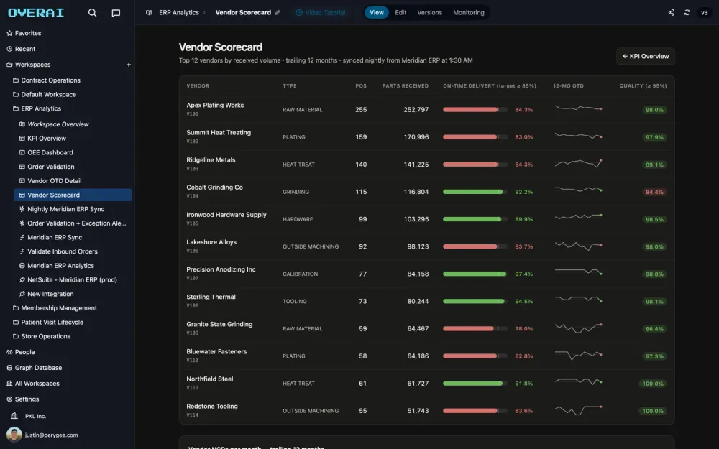The width and height of the screenshot is (719, 449).
Task: Click the search magnifier icon
Action: [x=92, y=13]
